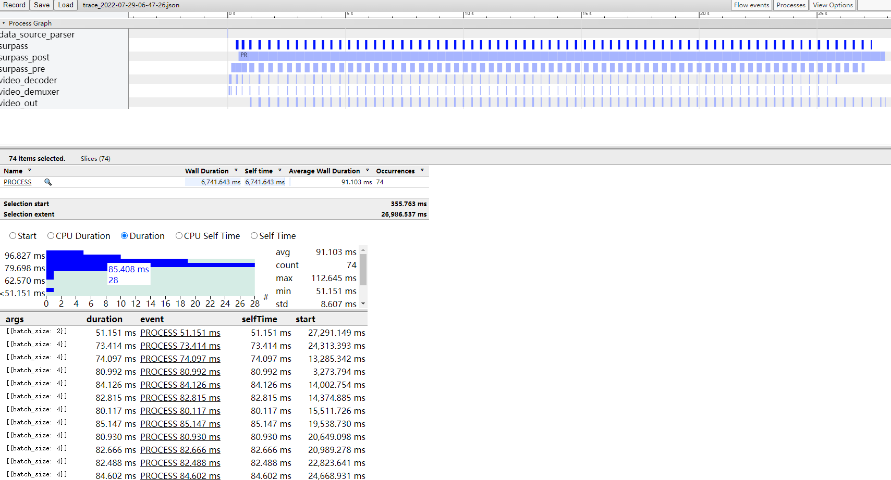Open the Slices (74) tab
The width and height of the screenshot is (891, 480).
(x=95, y=159)
